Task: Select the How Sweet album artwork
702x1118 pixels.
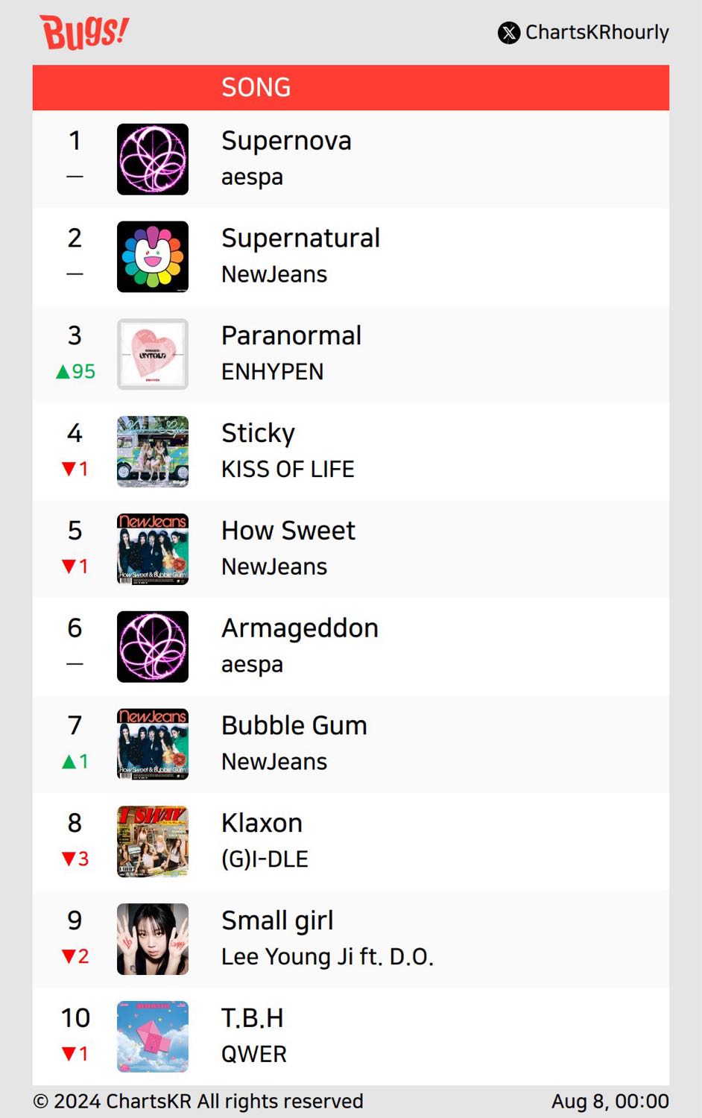Action: (x=153, y=549)
